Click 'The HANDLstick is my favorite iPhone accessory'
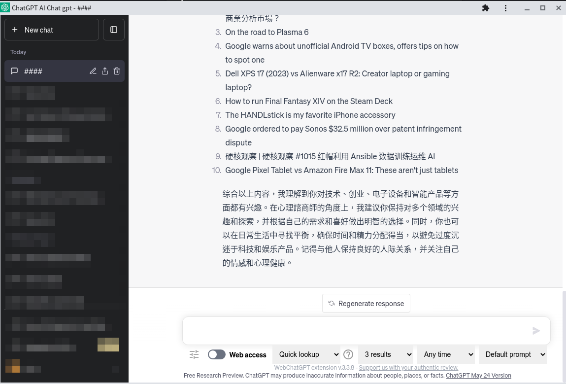Viewport: 566px width, 384px height. (310, 115)
